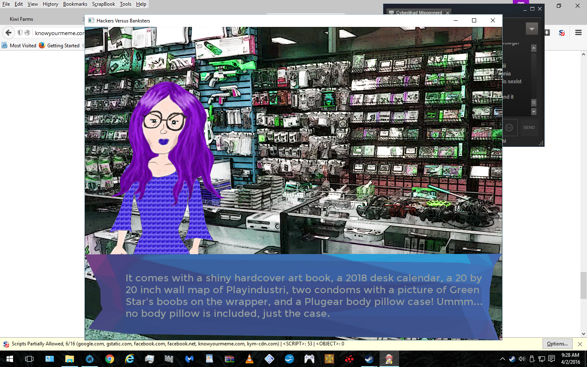Screen dimensions: 587x367
Task: Expand the Steam chat options dropdown arrow
Action: [x=532, y=29]
